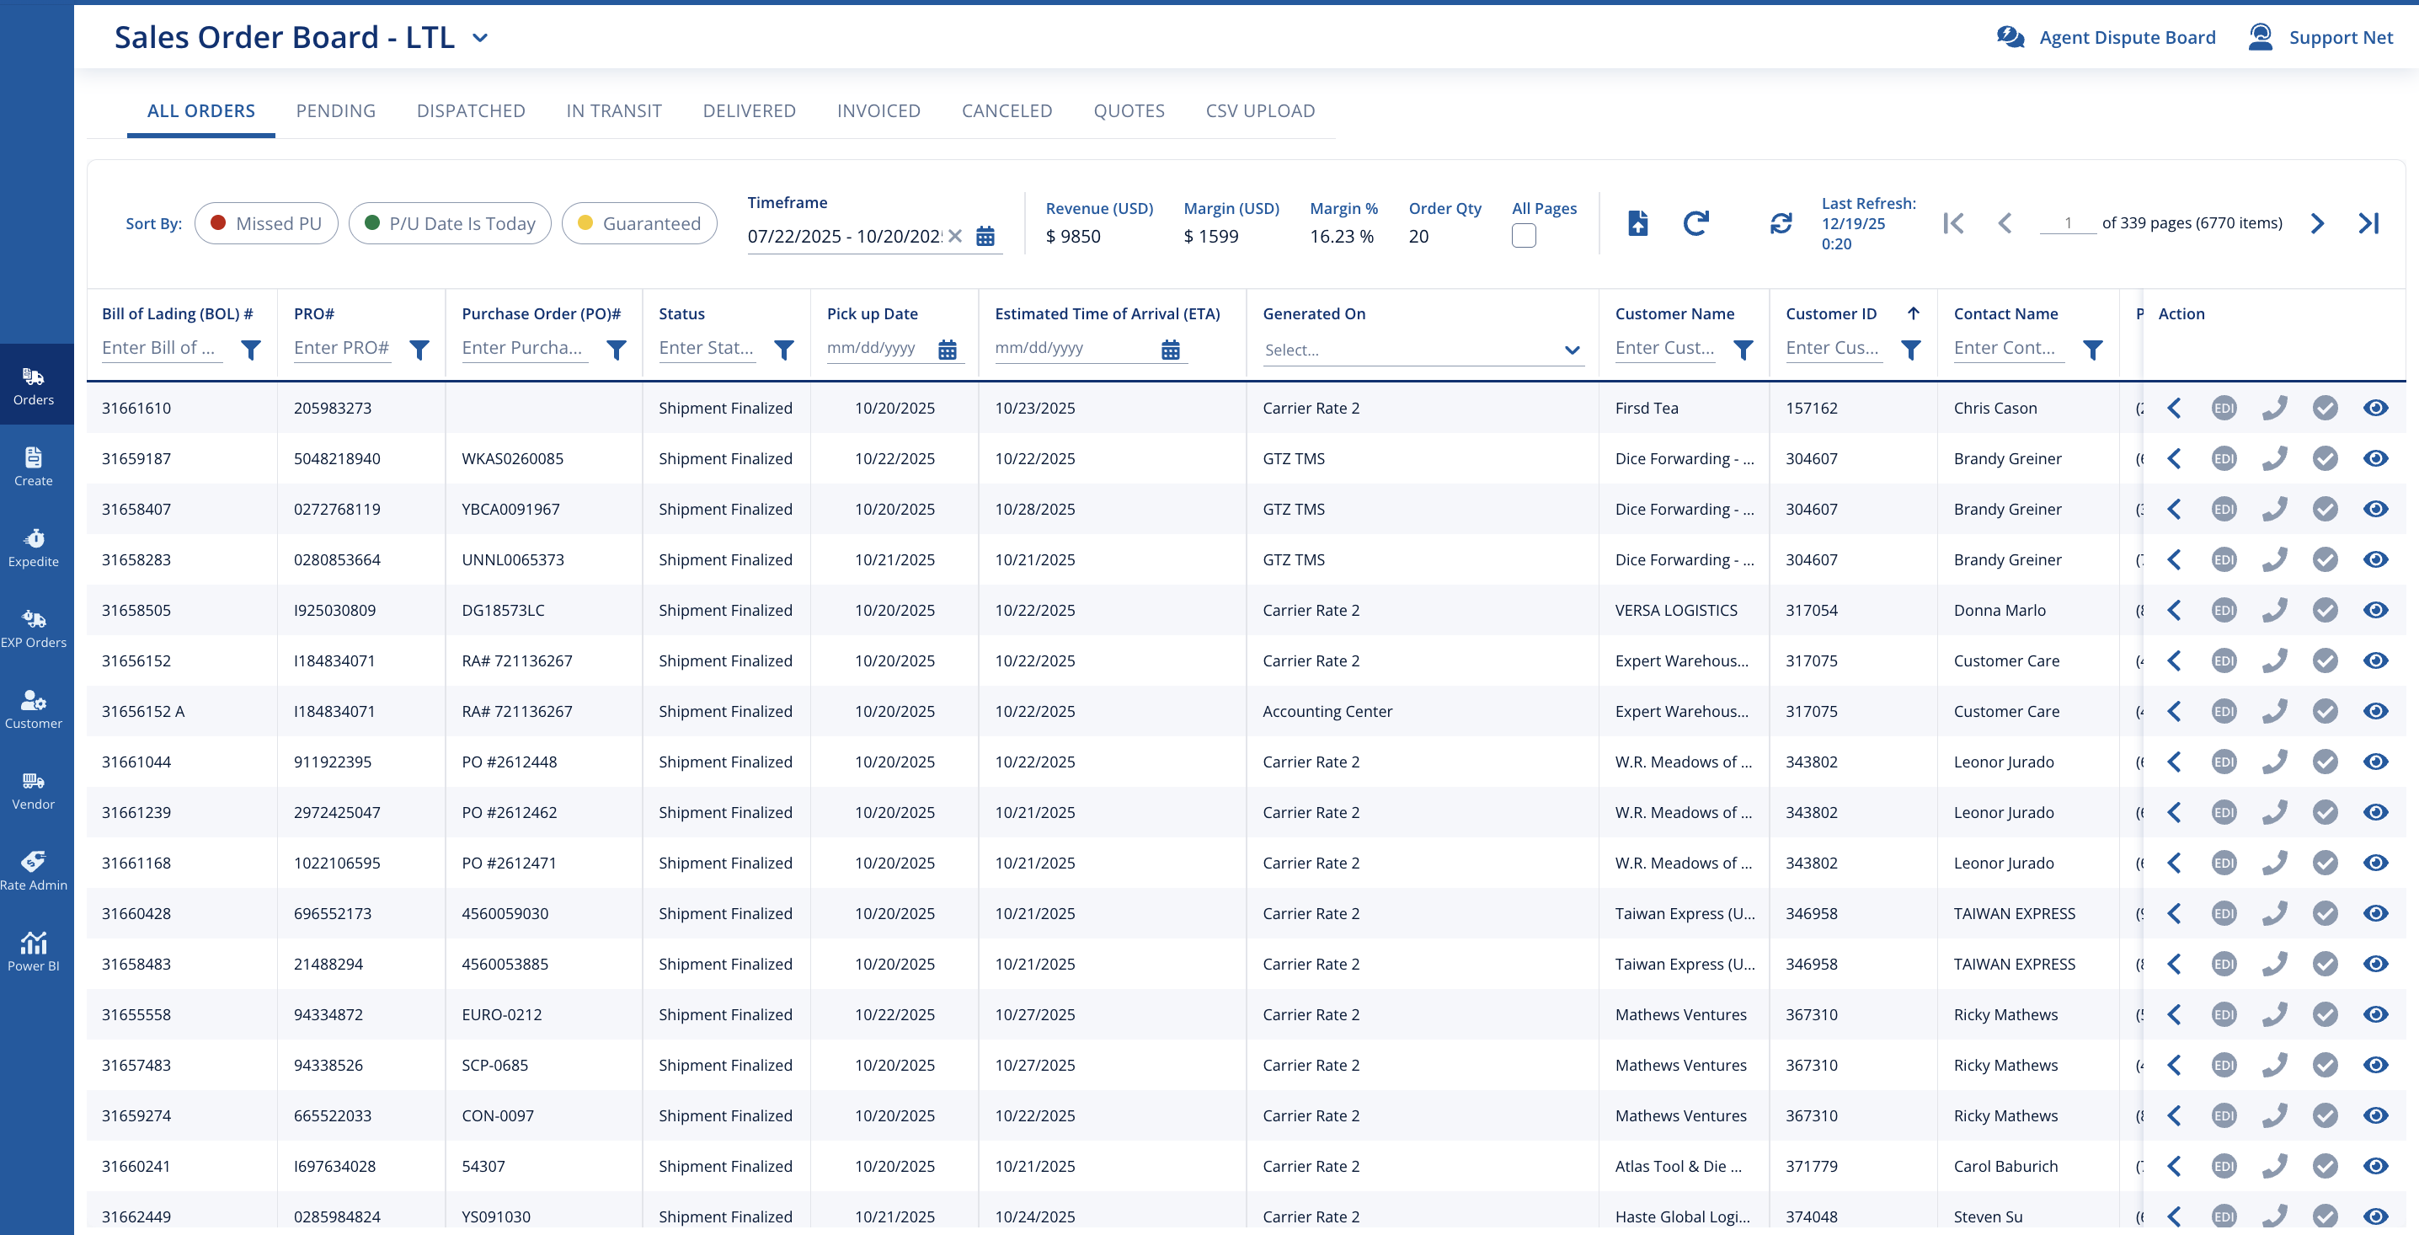Click checkmark icon for order 31658505
The image size is (2419, 1235).
tap(2324, 611)
